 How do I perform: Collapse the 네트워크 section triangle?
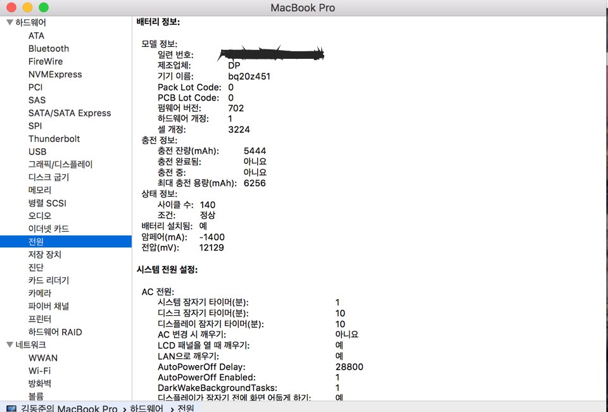(x=9, y=345)
